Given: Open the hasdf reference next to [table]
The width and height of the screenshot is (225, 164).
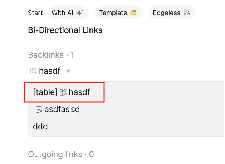Looking at the screenshot, I should tap(79, 92).
